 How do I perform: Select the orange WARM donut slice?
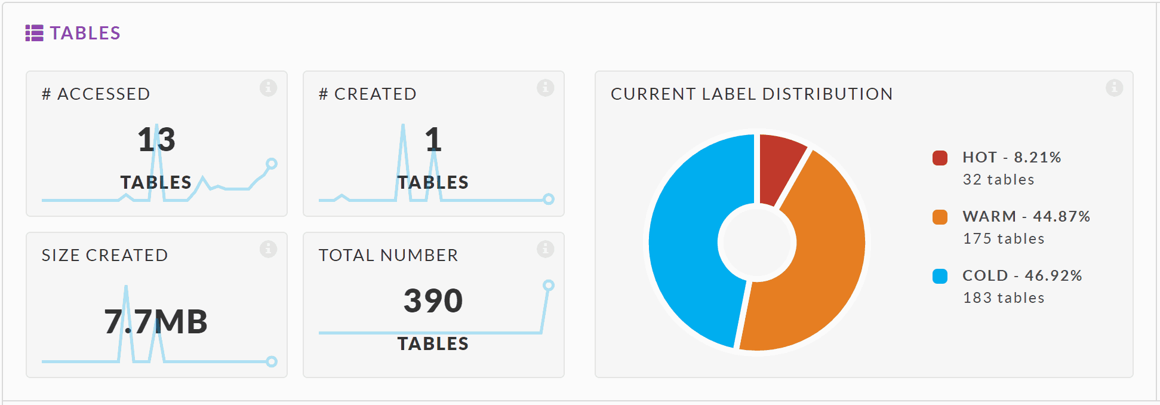824,263
